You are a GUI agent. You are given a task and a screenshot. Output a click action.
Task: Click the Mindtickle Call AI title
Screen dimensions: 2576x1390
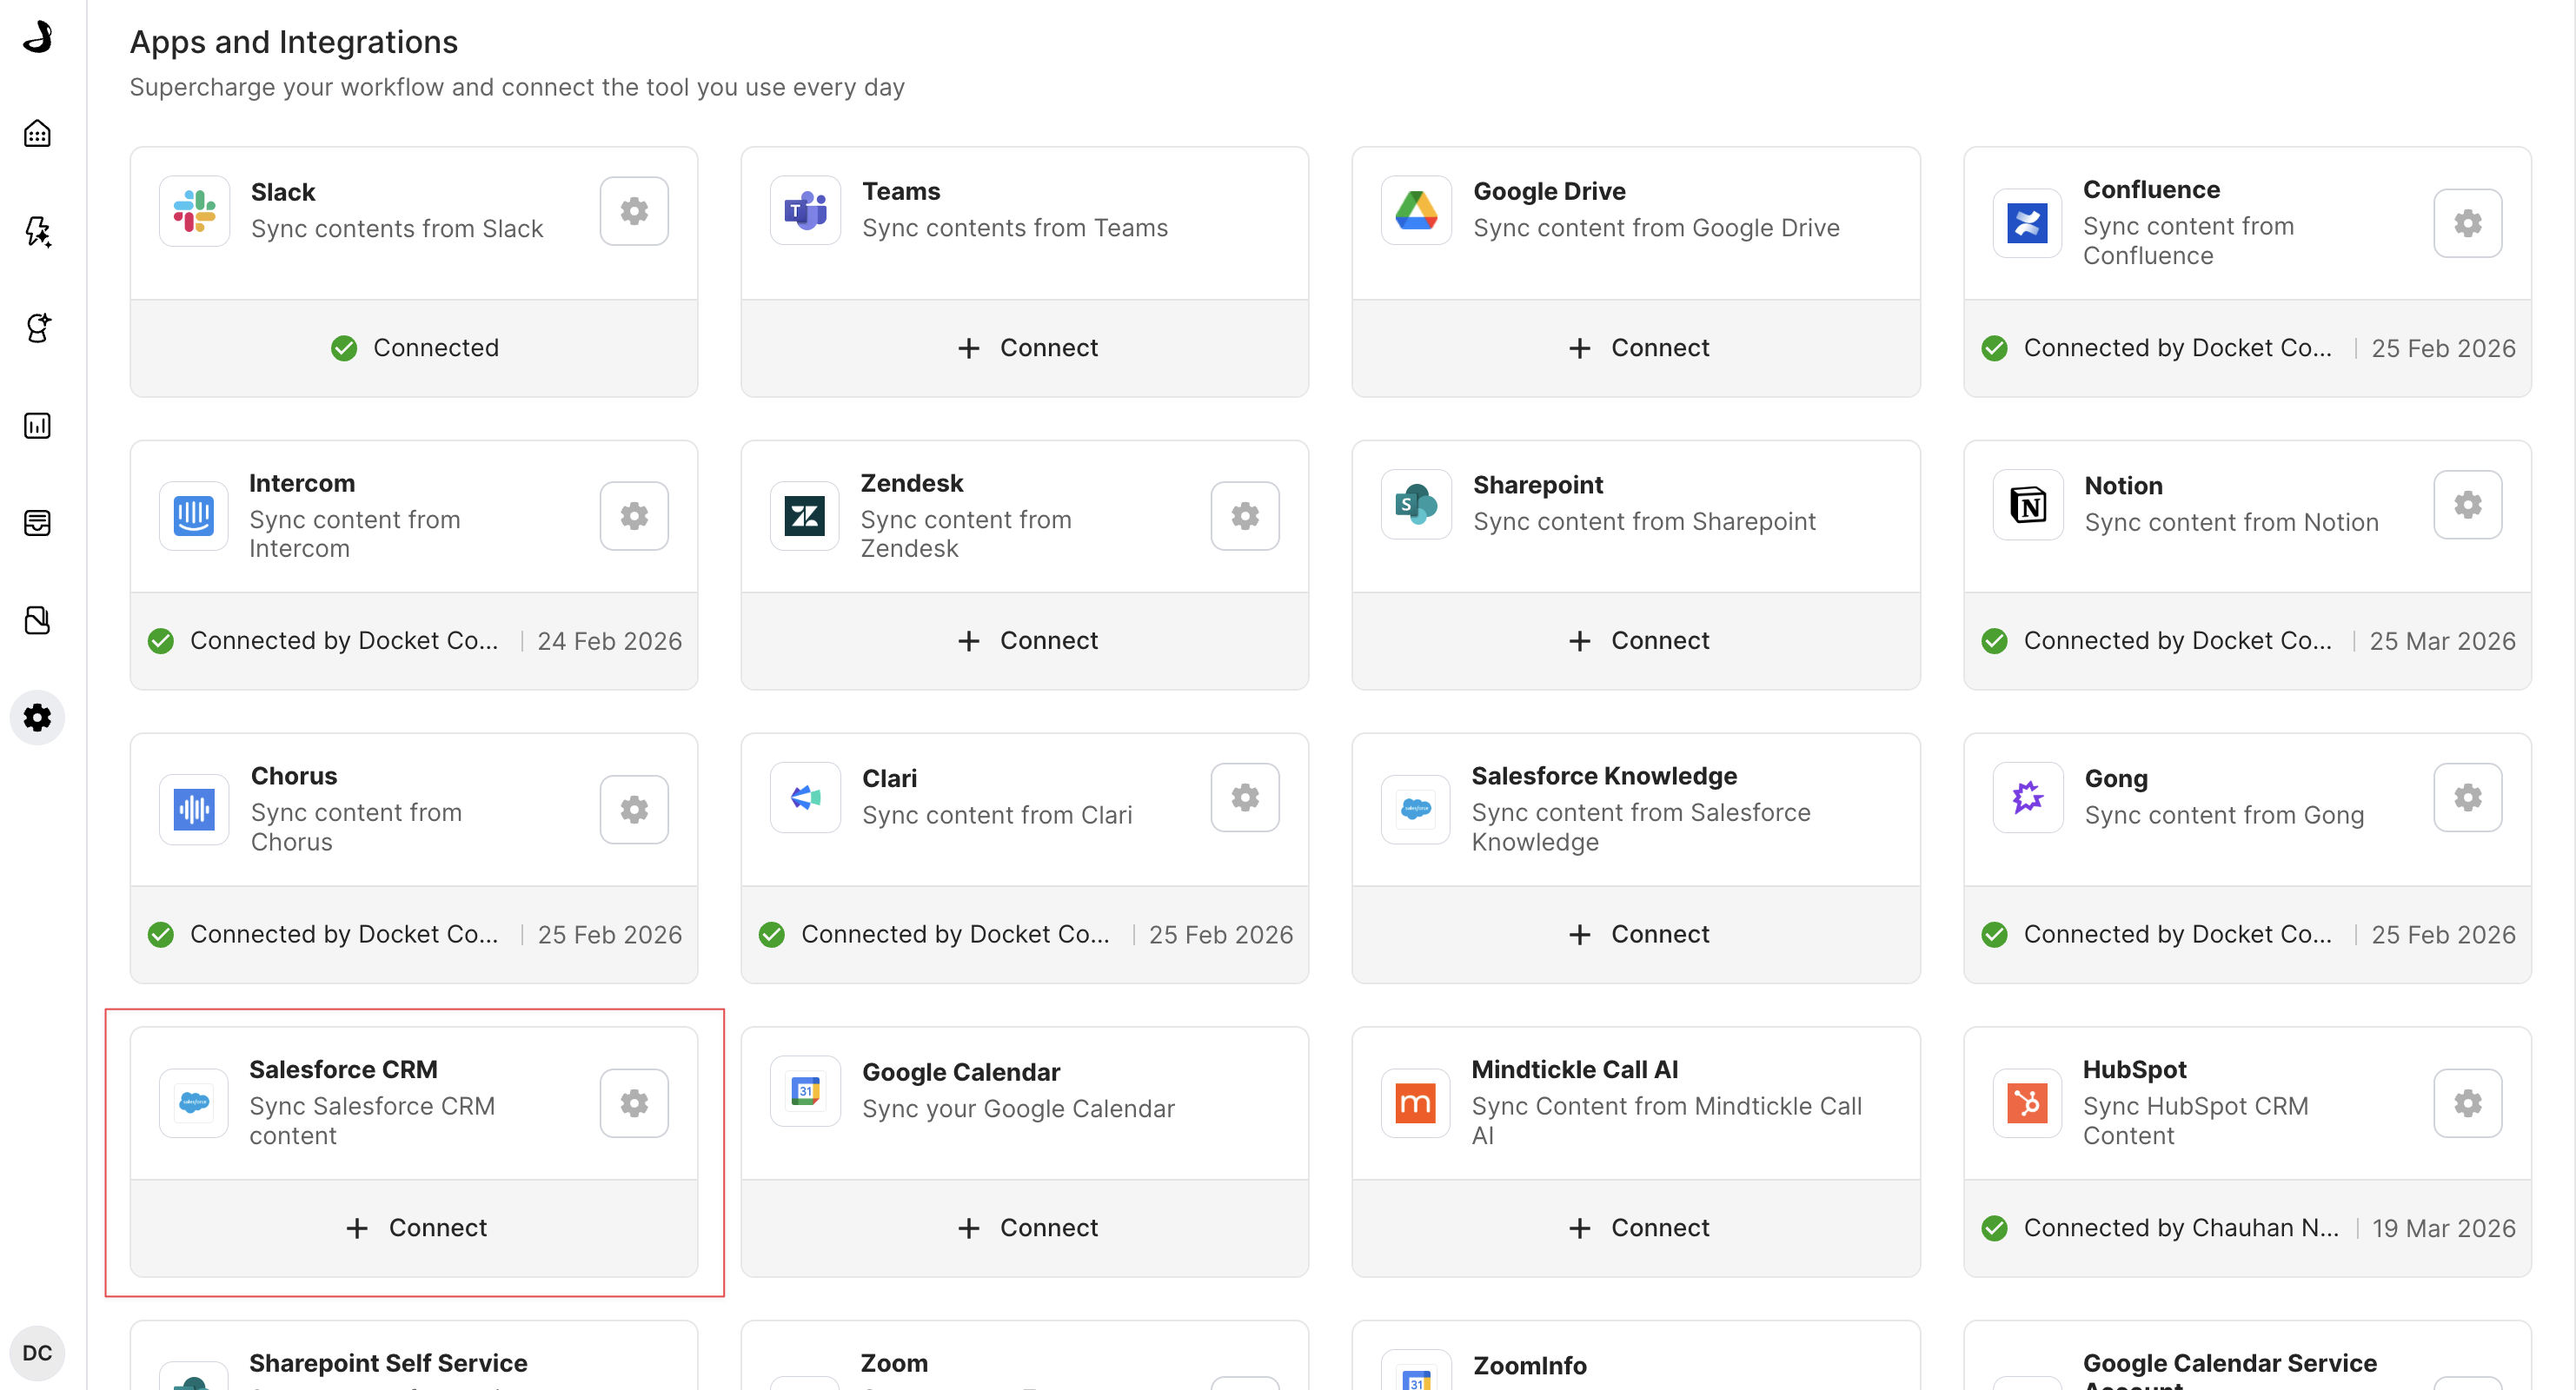tap(1574, 1069)
